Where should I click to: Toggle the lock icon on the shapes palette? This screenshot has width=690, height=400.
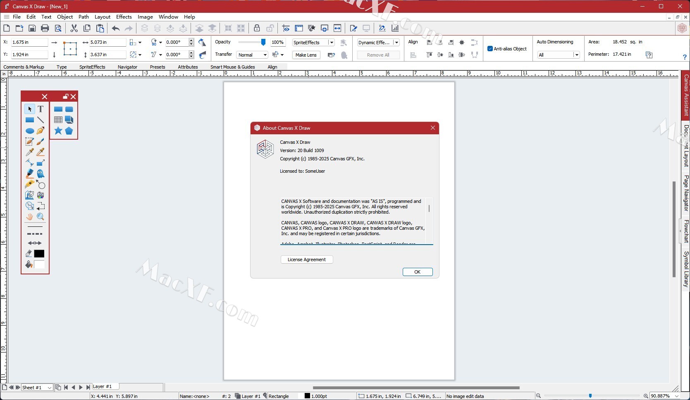[65, 97]
